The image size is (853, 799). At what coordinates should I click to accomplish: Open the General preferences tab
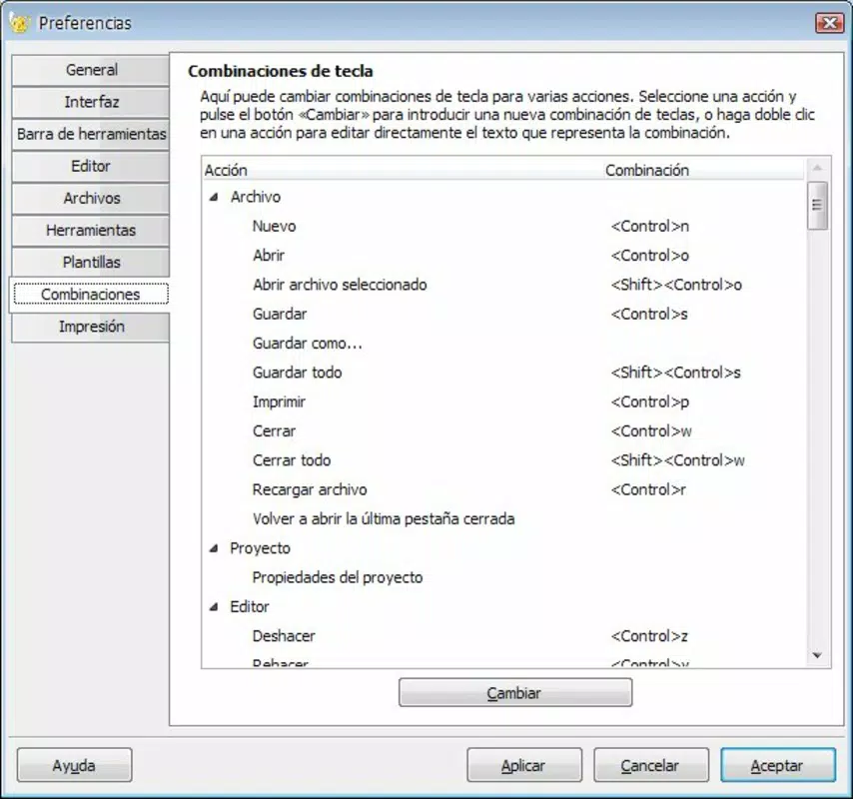click(91, 70)
